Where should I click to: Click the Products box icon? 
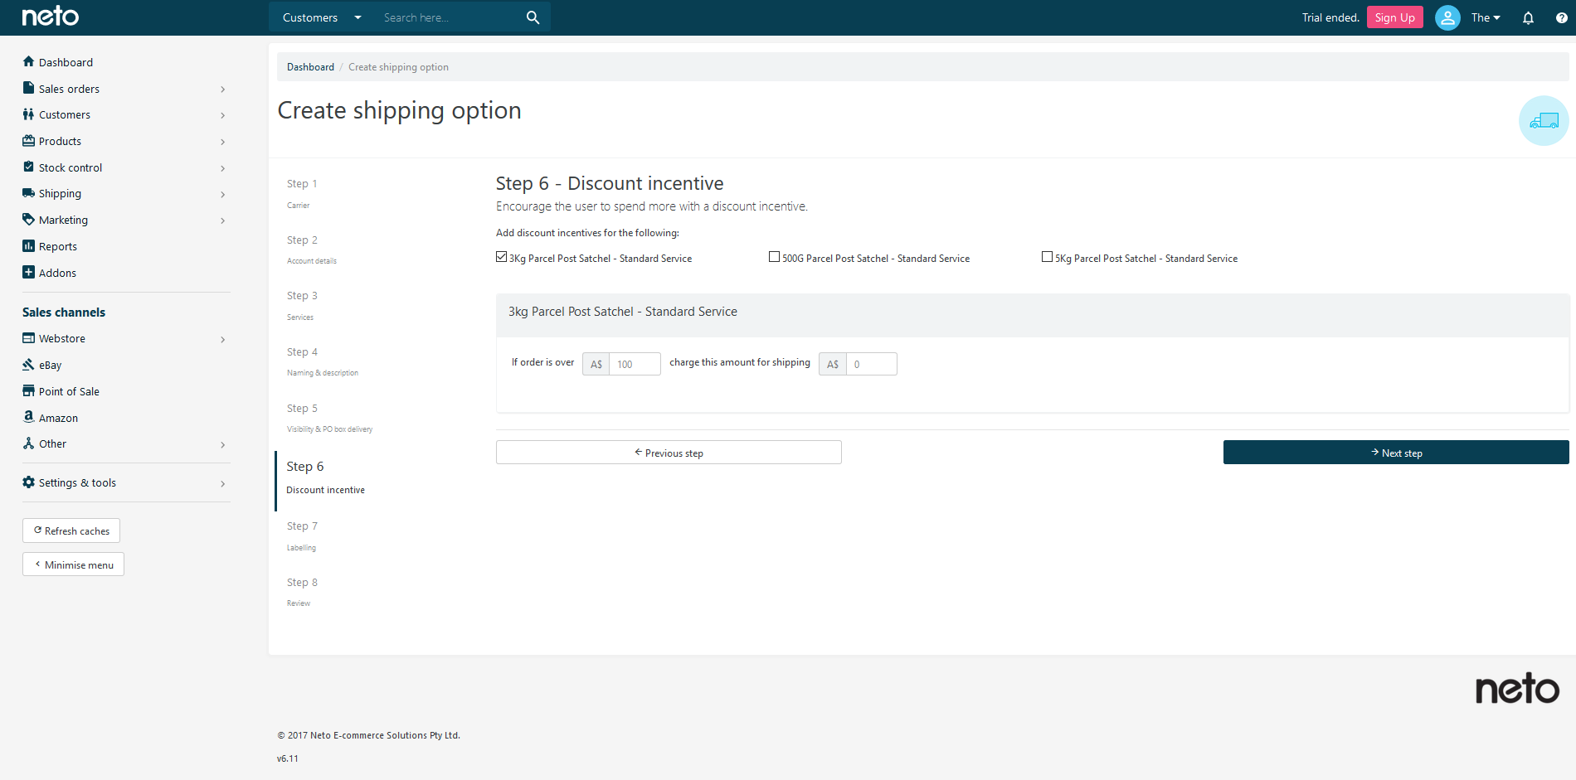pos(28,141)
